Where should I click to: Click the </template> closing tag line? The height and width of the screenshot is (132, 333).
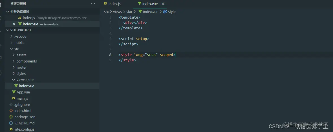pos(131,28)
